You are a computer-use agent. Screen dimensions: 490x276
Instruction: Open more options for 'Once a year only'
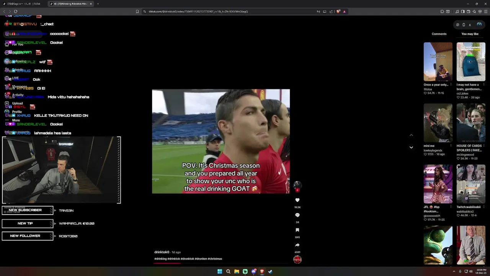coord(451,85)
